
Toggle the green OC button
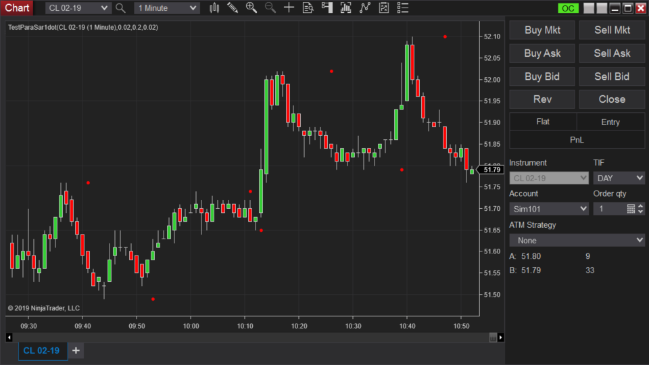568,8
